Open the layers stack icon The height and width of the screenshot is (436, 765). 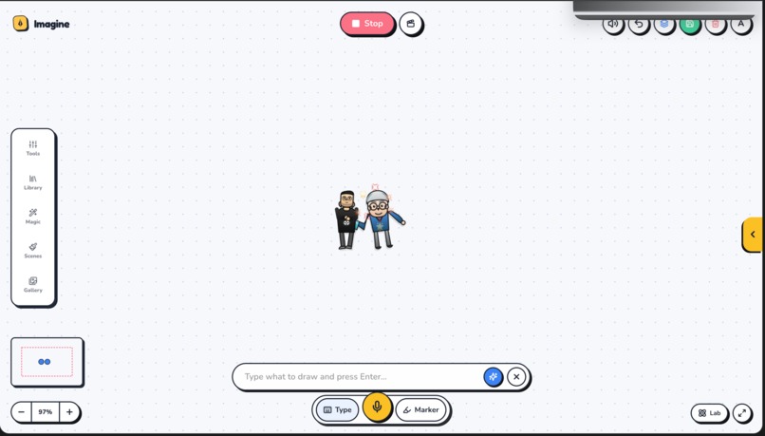point(664,24)
